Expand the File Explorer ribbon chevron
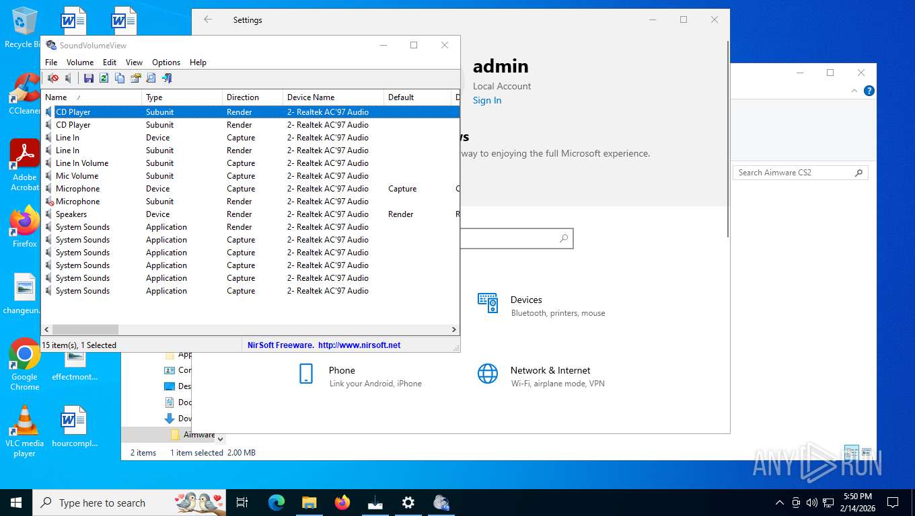915x516 pixels. point(854,91)
